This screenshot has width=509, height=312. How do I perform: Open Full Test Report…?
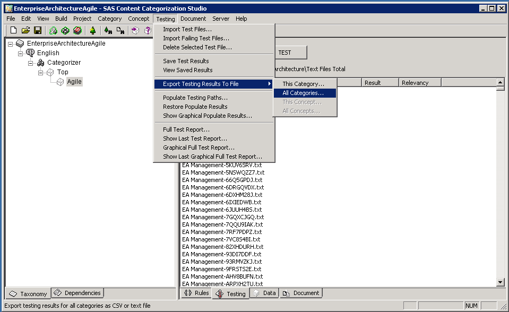pyautogui.click(x=214, y=129)
